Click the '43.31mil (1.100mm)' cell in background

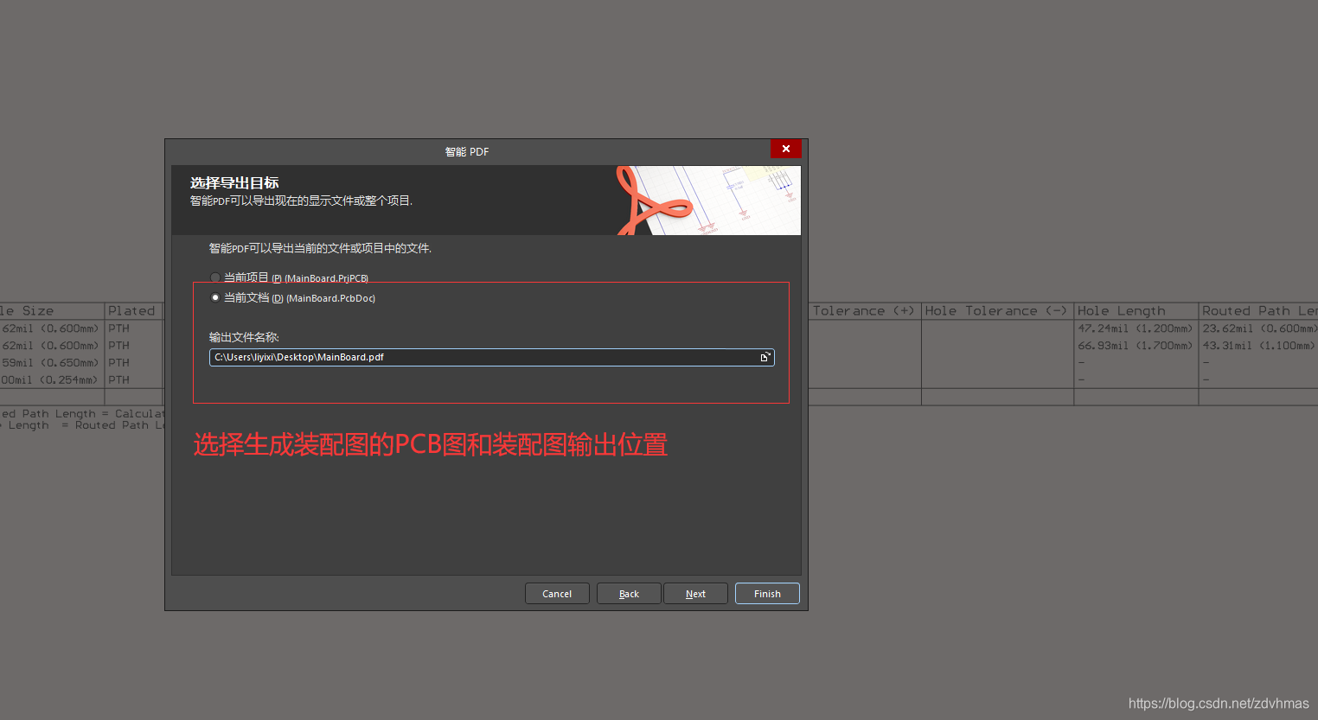[1258, 346]
